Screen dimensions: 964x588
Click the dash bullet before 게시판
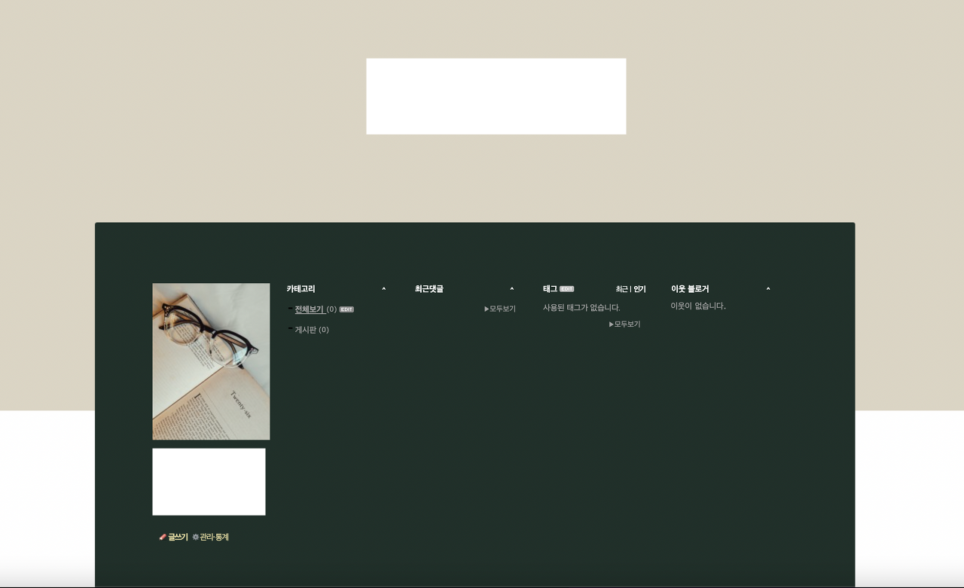290,328
